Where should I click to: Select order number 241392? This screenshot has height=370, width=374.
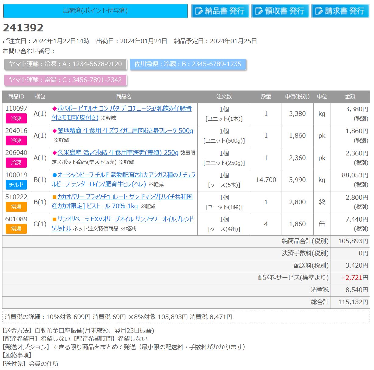23,28
